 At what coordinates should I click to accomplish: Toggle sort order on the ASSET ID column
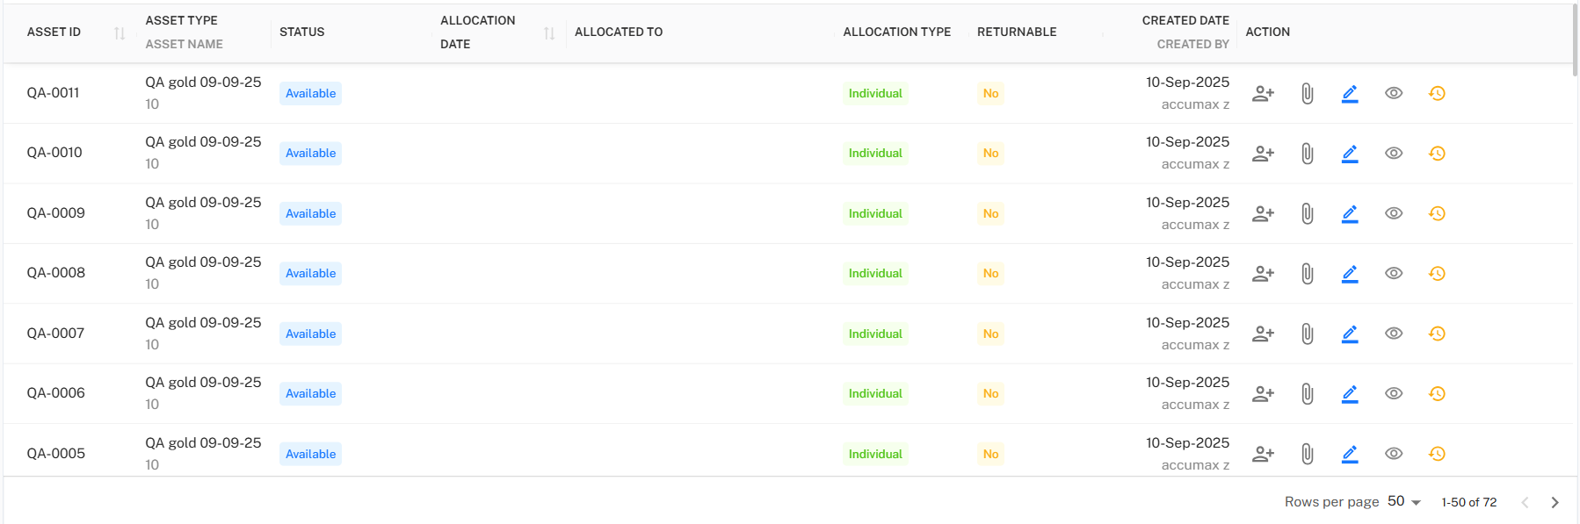(x=120, y=32)
